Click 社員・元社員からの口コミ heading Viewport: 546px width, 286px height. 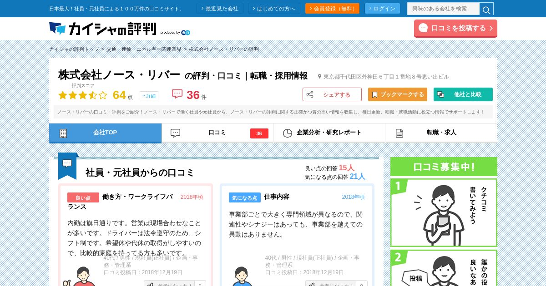(x=140, y=173)
